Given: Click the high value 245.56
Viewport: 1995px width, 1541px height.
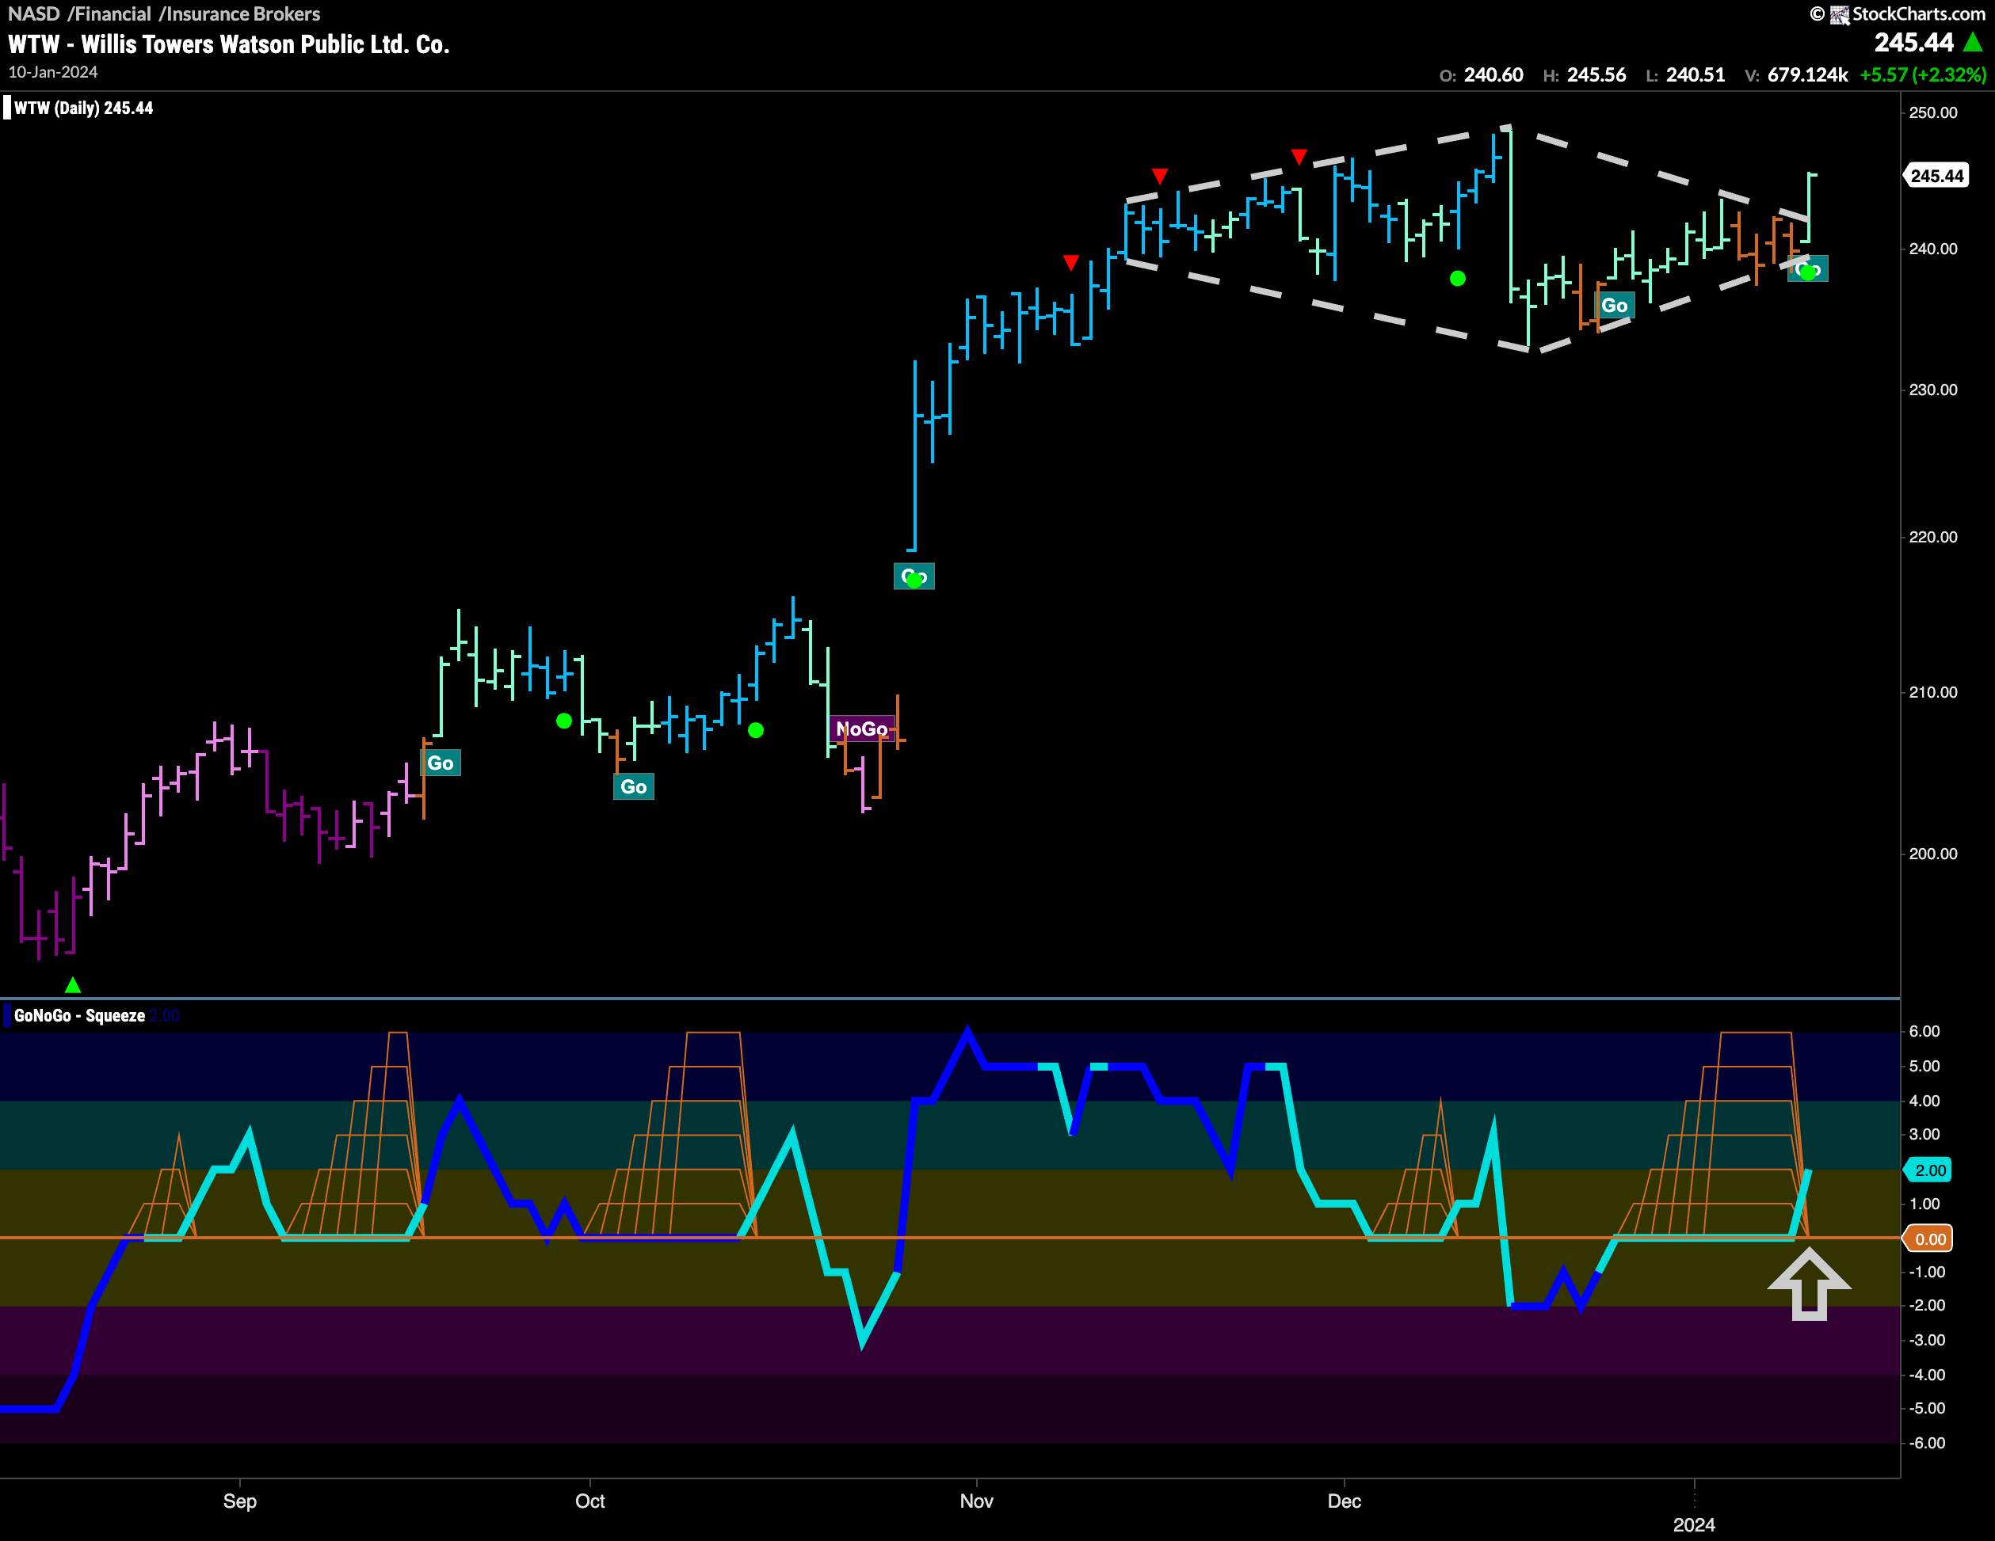Looking at the screenshot, I should point(1596,75).
